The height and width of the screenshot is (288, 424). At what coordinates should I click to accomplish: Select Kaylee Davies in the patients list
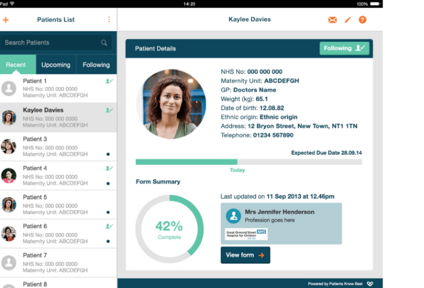58,118
